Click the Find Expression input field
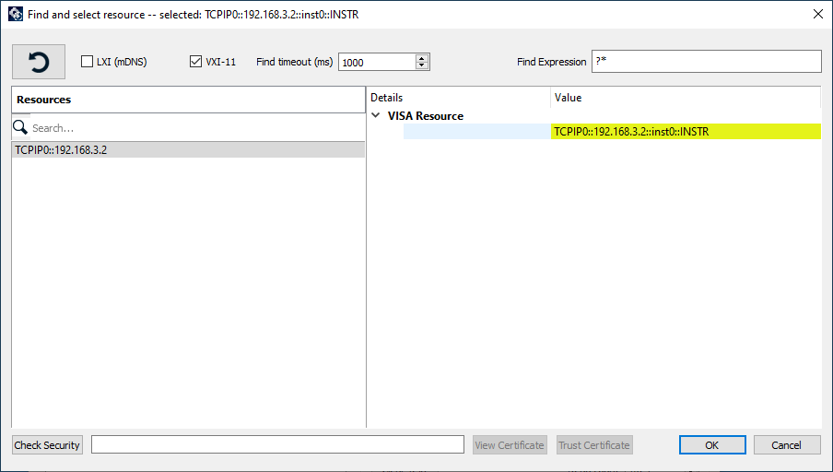This screenshot has height=472, width=833. click(x=706, y=62)
